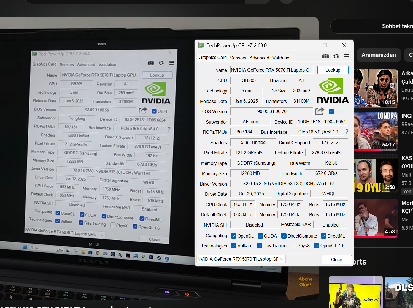Click the GPU field showing GB205

tap(249, 80)
